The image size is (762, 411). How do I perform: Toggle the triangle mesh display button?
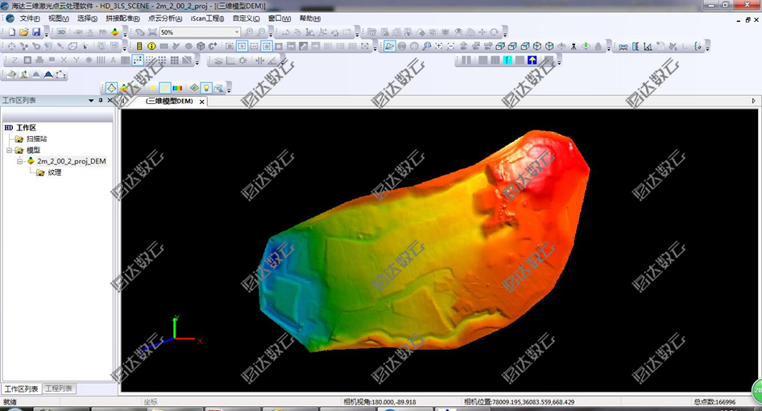111,88
